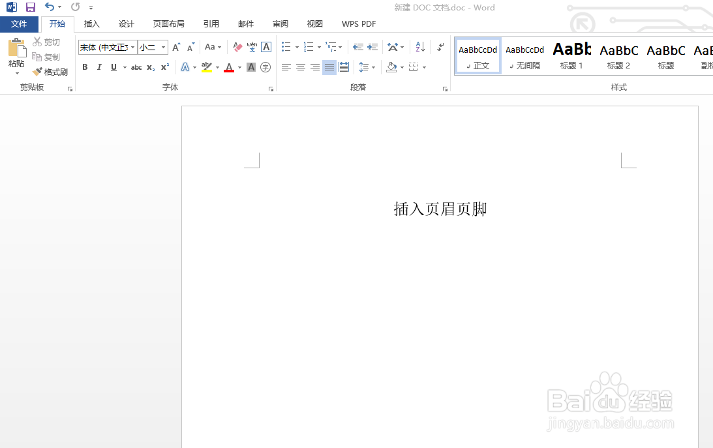Image resolution: width=713 pixels, height=448 pixels.
Task: Apply red font color
Action: (x=229, y=67)
